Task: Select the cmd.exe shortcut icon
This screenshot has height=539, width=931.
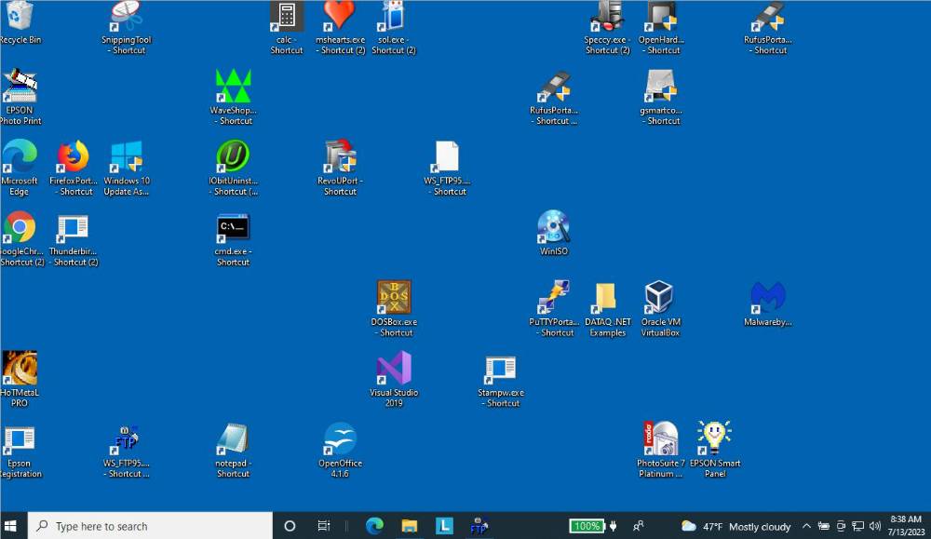Action: pyautogui.click(x=234, y=238)
